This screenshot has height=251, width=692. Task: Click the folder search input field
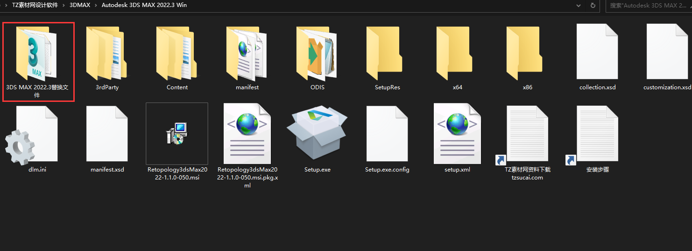coord(649,6)
